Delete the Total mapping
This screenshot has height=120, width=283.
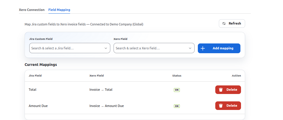tap(228, 90)
